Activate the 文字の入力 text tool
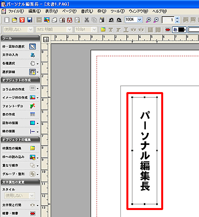 32,55
